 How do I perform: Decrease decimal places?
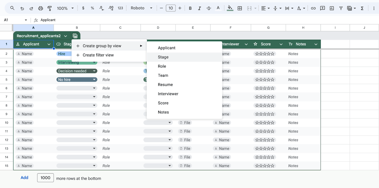tap(102, 8)
